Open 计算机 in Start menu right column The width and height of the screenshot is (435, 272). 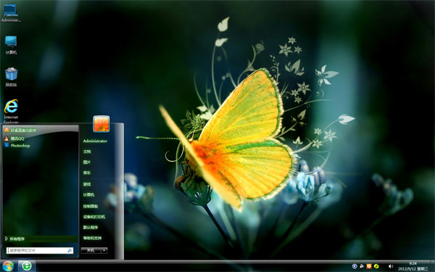tap(88, 195)
